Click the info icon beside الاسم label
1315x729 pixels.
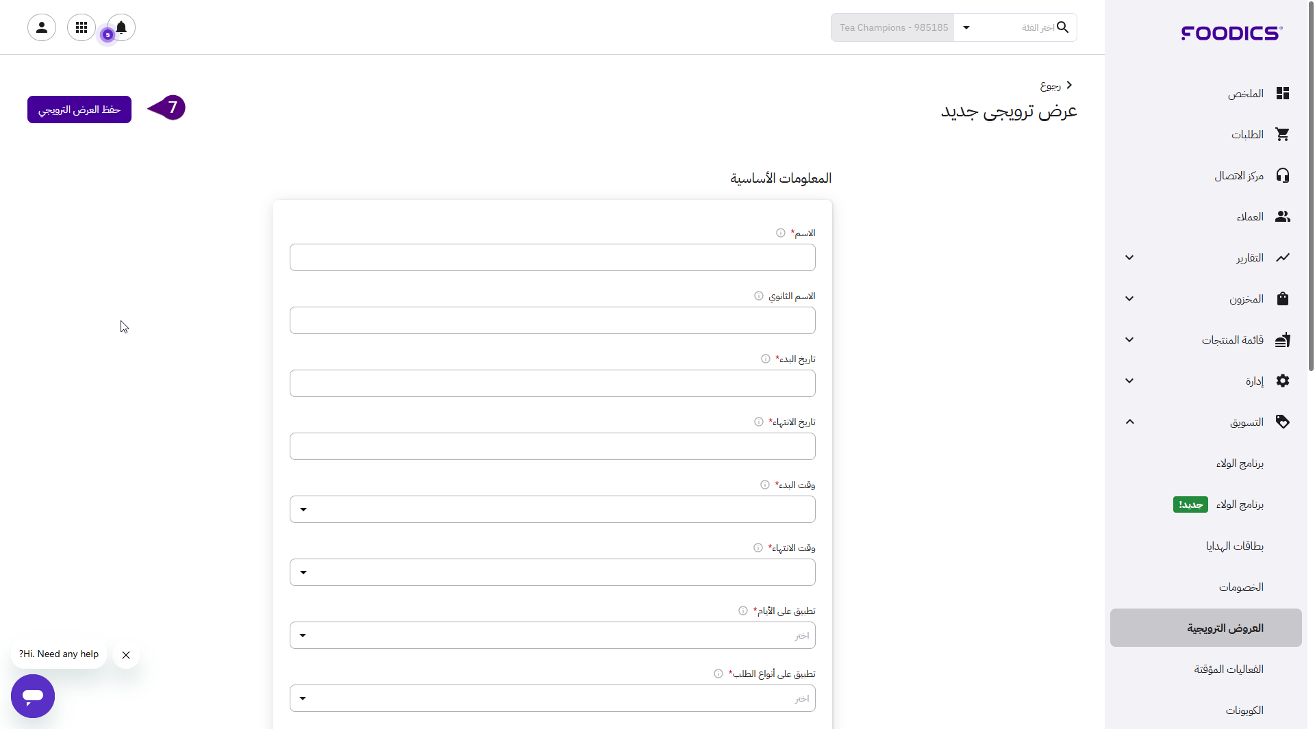tap(780, 233)
